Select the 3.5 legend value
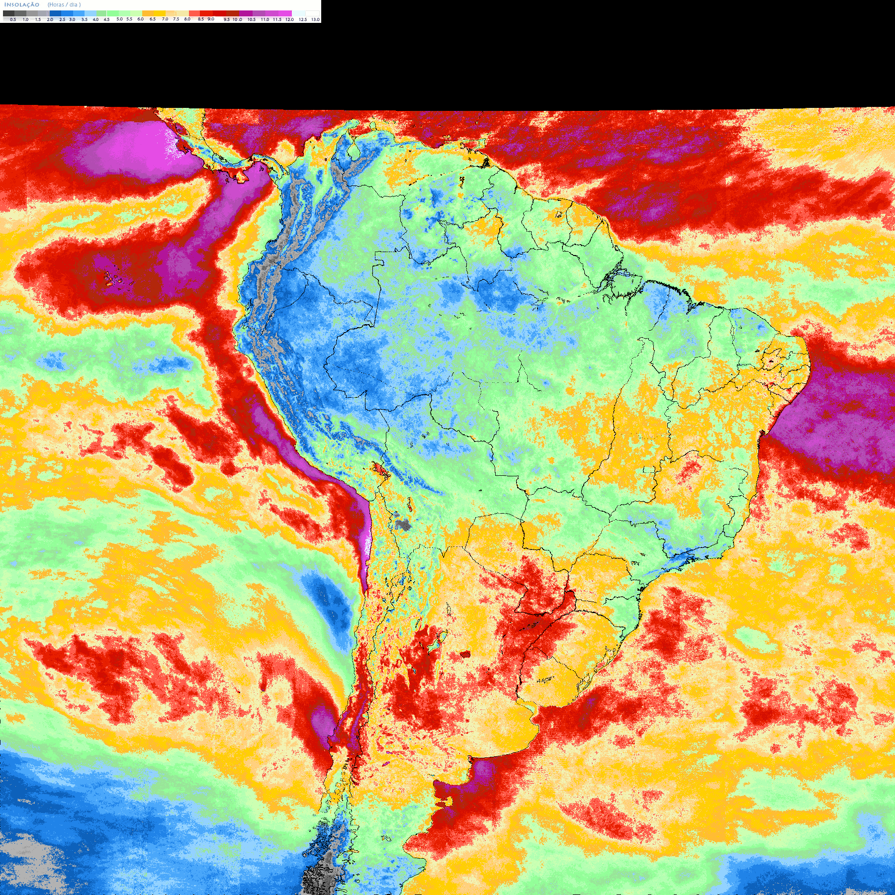Image resolution: width=895 pixels, height=895 pixels. pos(85,19)
